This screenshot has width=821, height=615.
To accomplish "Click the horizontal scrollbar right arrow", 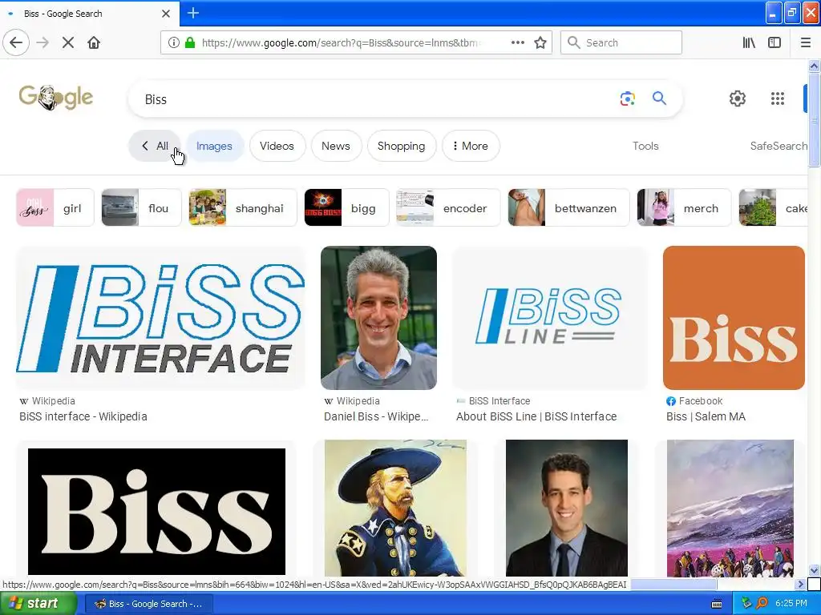I will pyautogui.click(x=800, y=584).
